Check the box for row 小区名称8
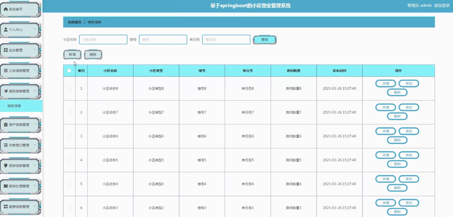 pyautogui.click(x=69, y=88)
